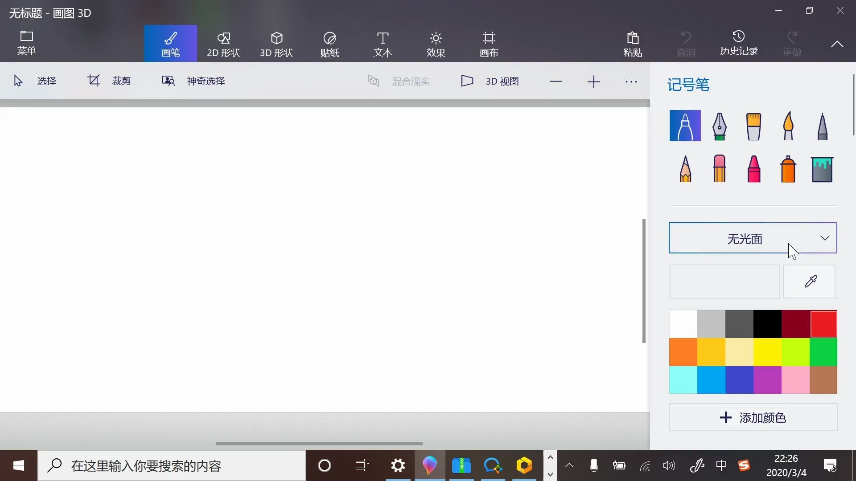
Task: Open the 无光面 material dropdown
Action: pos(753,238)
